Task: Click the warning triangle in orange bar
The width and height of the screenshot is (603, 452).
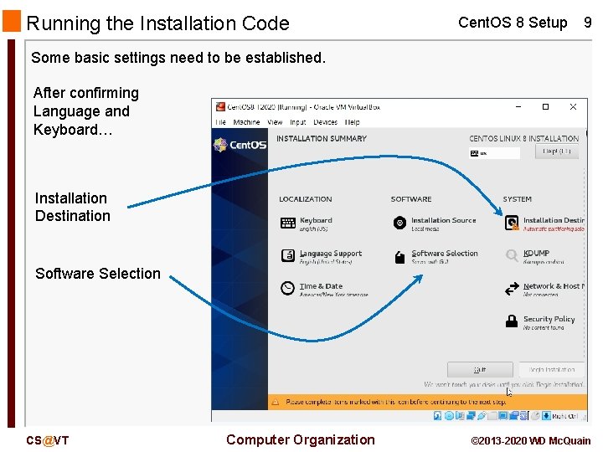Action: 276,402
